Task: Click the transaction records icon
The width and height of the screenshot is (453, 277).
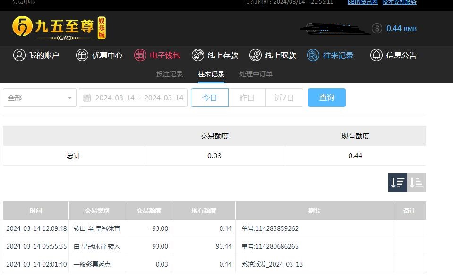Action: (x=313, y=55)
